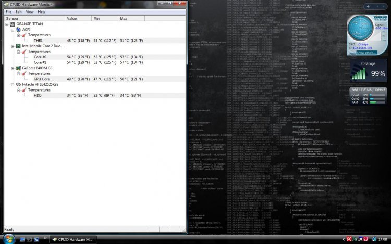This screenshot has width=391, height=244.
Task: Show hidden system tray icons arrow
Action: pyautogui.click(x=344, y=239)
